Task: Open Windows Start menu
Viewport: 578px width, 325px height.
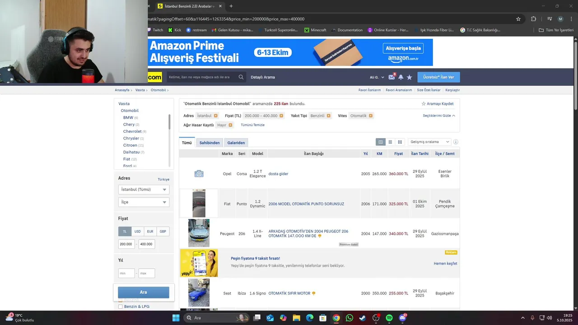Action: [x=176, y=318]
